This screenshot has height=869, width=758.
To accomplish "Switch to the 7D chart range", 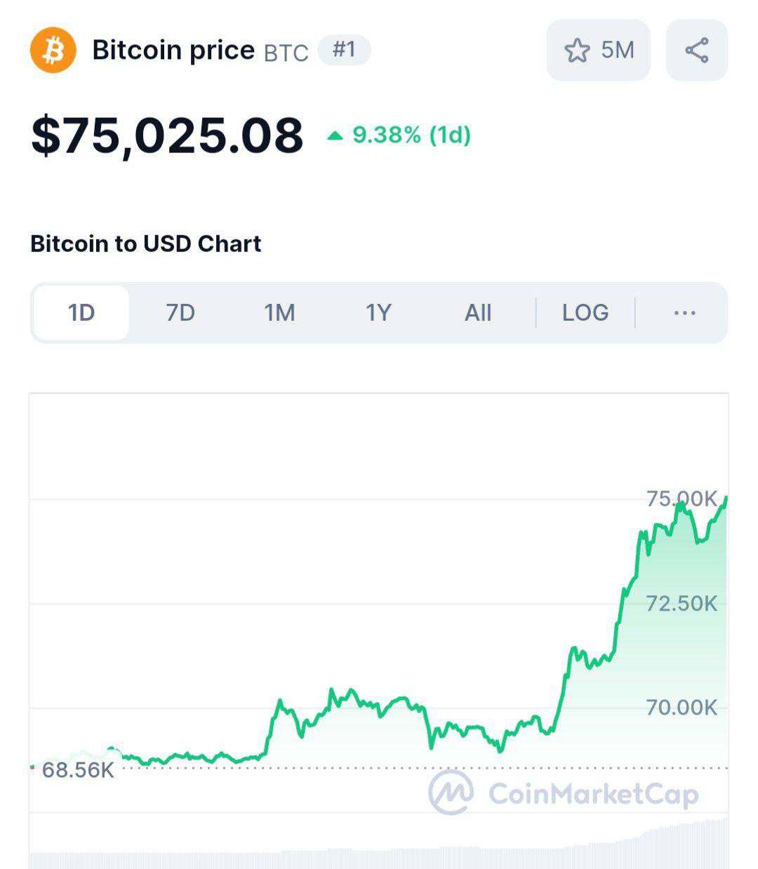I will pos(180,312).
